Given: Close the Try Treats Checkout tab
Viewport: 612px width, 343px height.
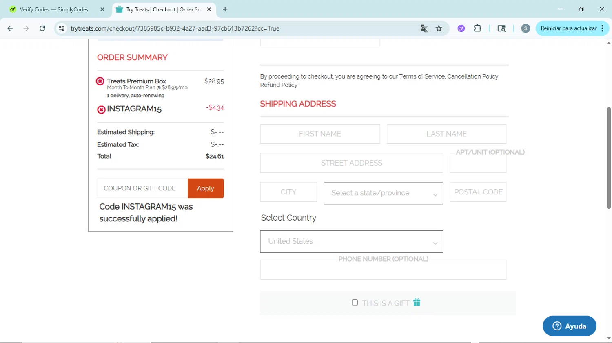Looking at the screenshot, I should (209, 9).
